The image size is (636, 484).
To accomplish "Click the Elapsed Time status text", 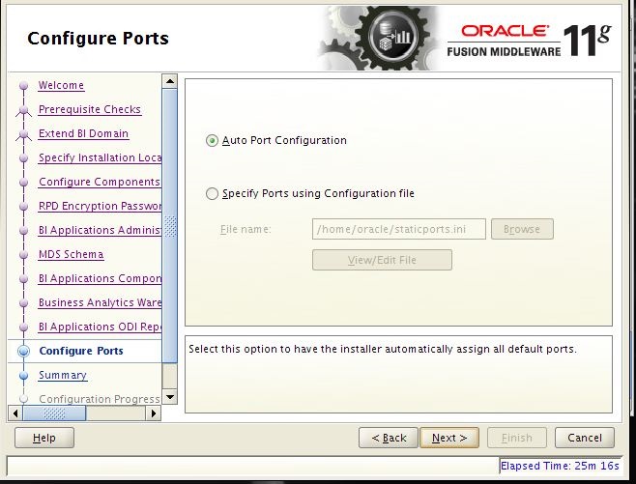I will tap(560, 466).
